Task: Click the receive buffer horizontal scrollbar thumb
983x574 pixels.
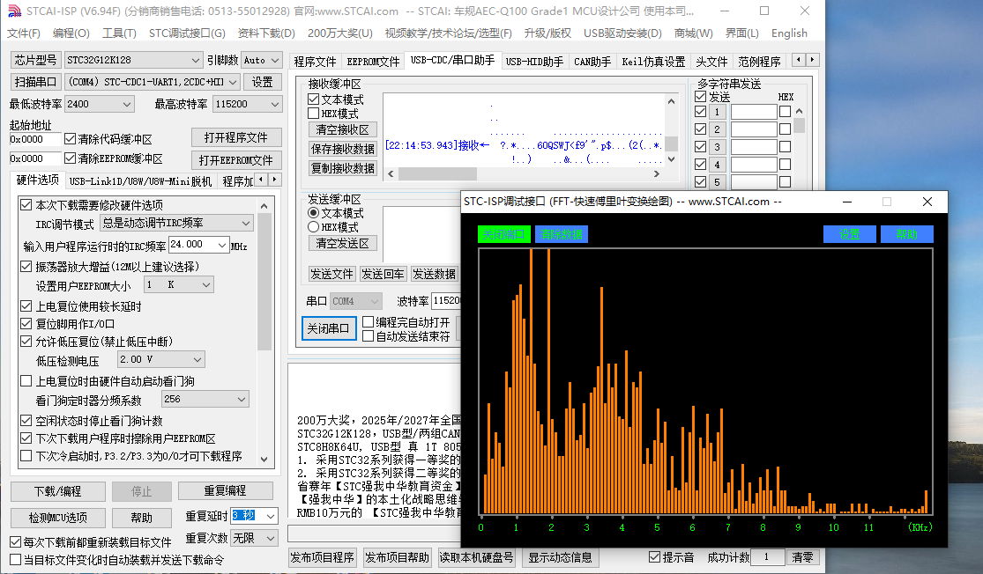Action: click(437, 173)
